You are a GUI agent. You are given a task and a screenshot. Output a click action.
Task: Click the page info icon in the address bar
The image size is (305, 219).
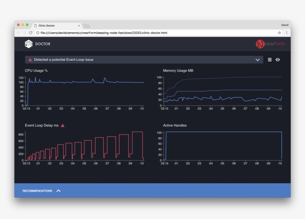click(37, 33)
